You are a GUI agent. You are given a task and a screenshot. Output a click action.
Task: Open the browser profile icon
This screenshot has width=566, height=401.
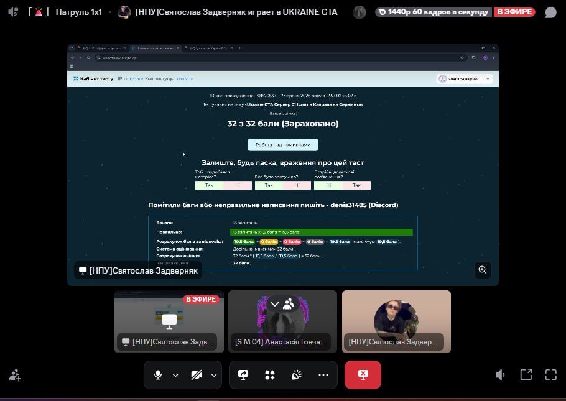[x=486, y=58]
